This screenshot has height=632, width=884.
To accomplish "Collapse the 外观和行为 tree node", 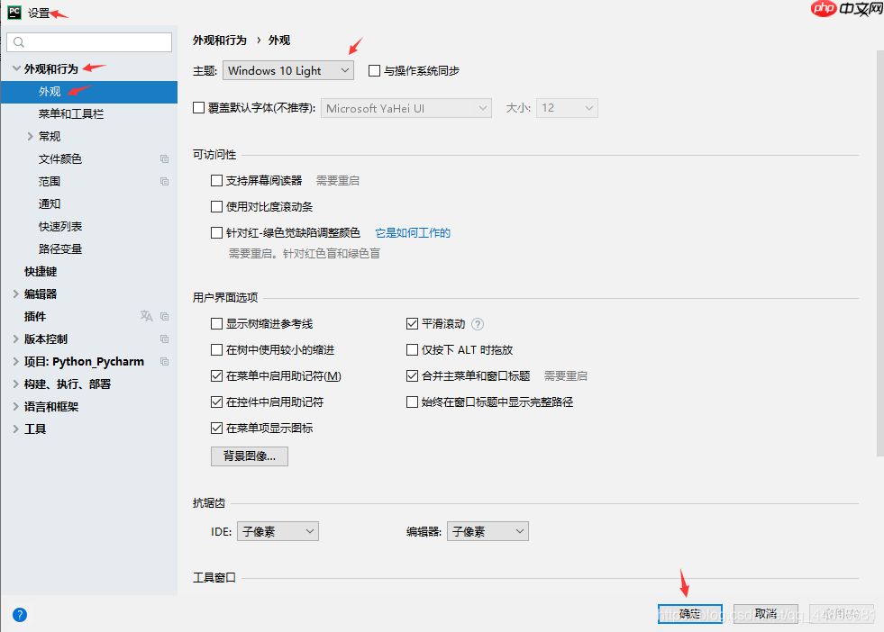I will [x=16, y=68].
